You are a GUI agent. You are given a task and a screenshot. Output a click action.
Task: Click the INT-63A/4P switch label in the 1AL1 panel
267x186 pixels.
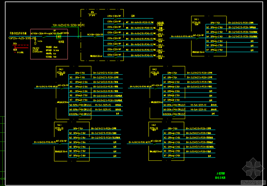tap(61, 141)
